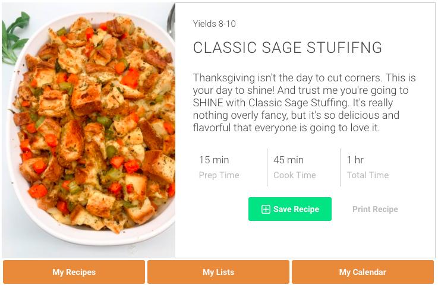Select the Classic Sage Stufifng title

click(288, 48)
